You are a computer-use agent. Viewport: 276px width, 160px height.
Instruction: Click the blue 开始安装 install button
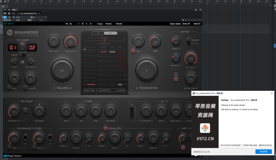(x=263, y=152)
